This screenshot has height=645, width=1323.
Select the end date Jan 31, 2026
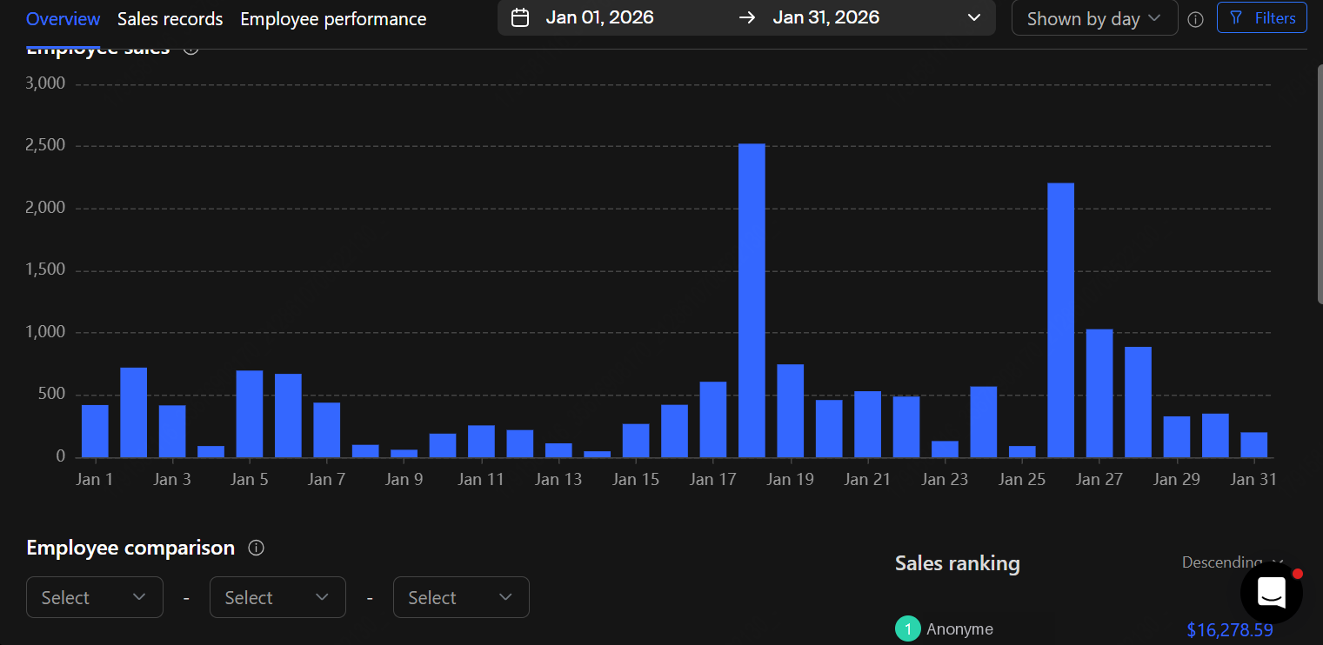(825, 17)
